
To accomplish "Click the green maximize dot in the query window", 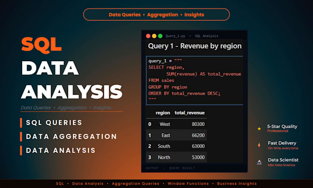I will pos(160,36).
